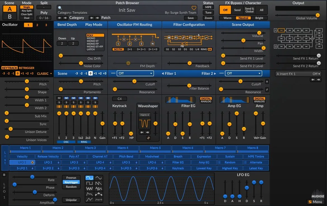Viewport: 327px width, 206px height.
Task: Click the Keytrack root note C4 field
Action: (x=119, y=99)
